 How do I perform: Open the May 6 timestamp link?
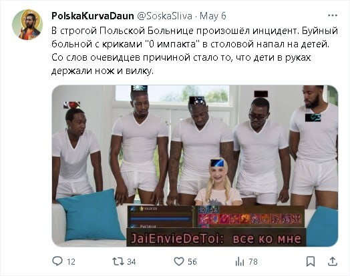coord(212,16)
